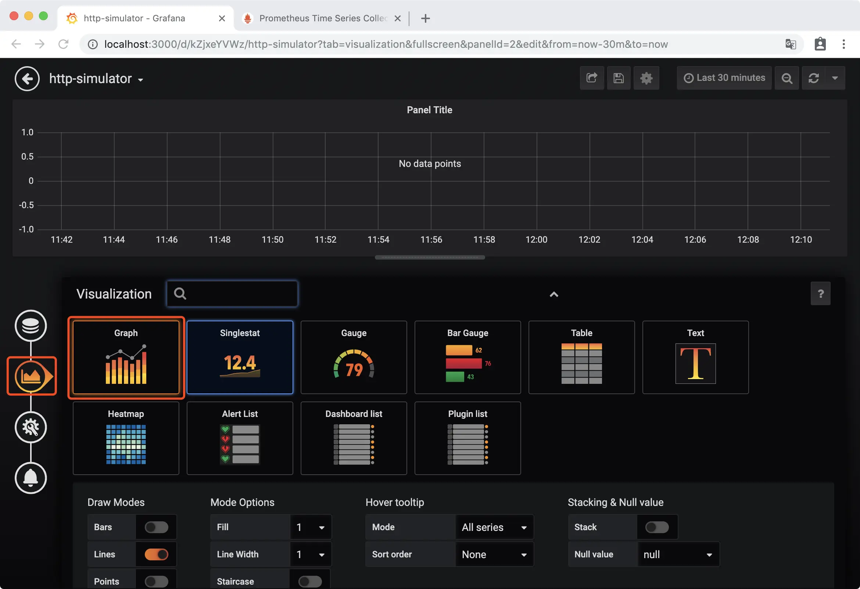Click the No data points message

(x=430, y=164)
